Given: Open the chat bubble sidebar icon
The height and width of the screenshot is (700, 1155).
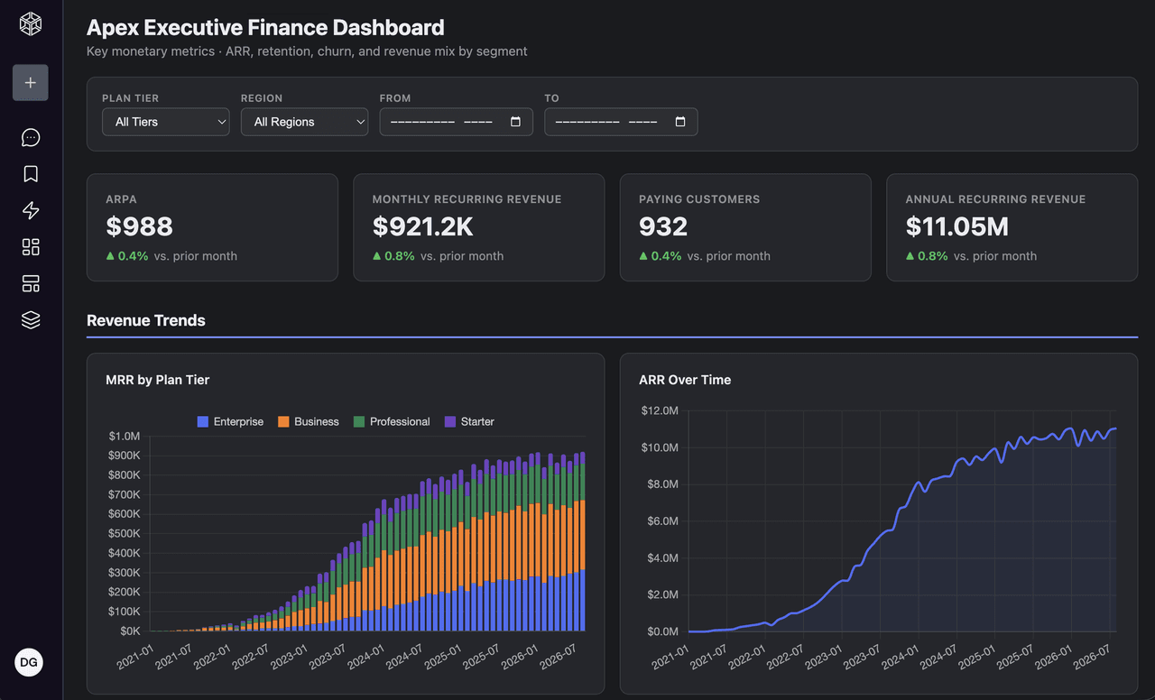Looking at the screenshot, I should [31, 137].
